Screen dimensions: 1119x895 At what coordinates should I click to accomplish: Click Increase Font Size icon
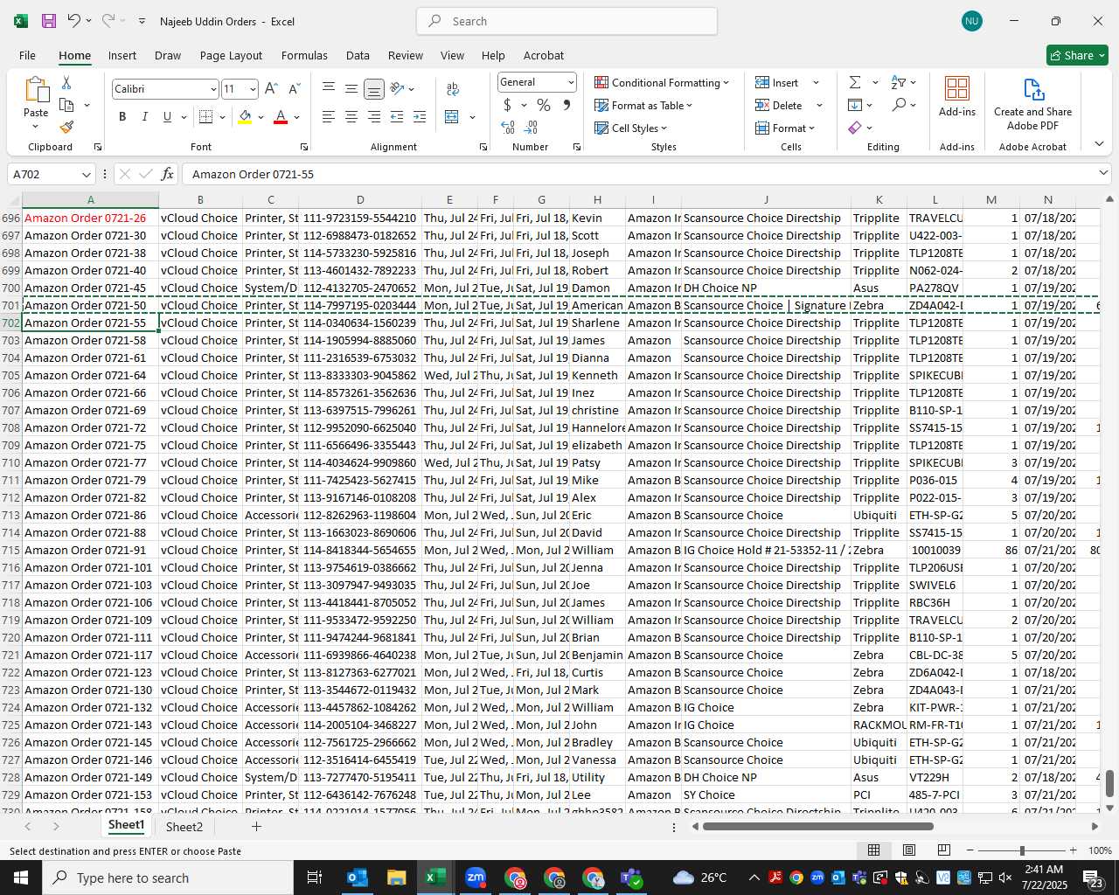pyautogui.click(x=271, y=89)
